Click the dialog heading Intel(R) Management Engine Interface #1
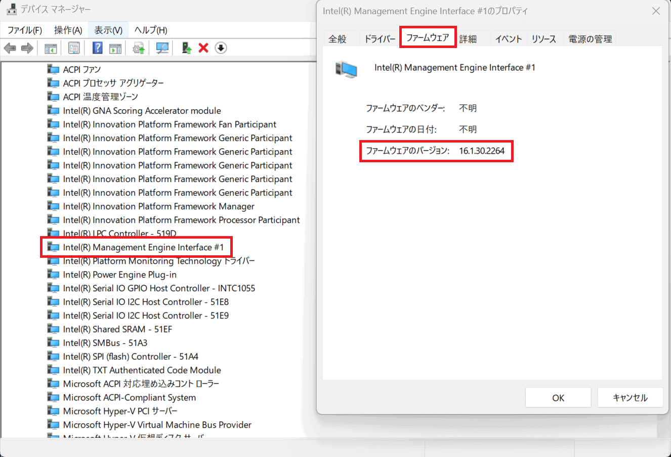Image resolution: width=671 pixels, height=457 pixels. point(454,67)
